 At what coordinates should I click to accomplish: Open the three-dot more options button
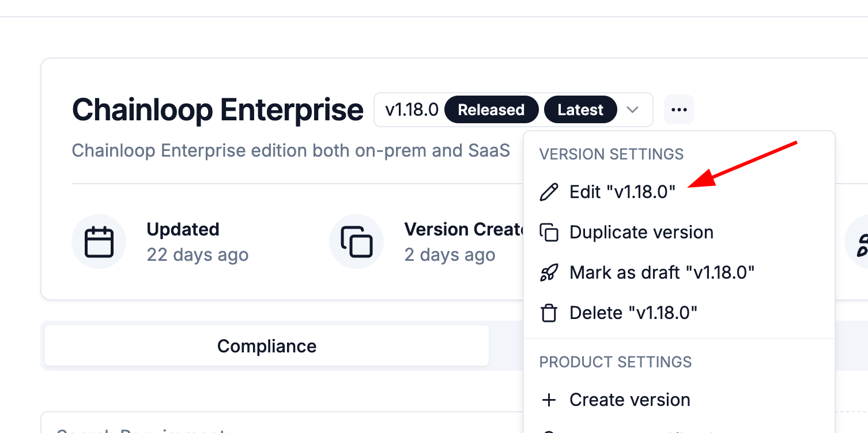coord(679,109)
